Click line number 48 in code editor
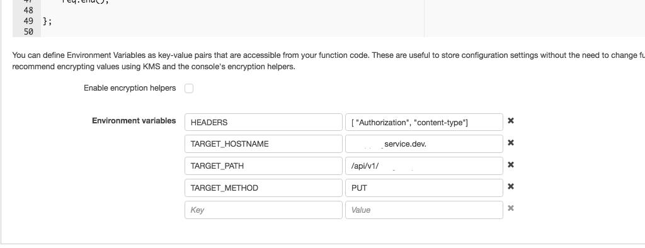645x248 pixels. point(28,10)
